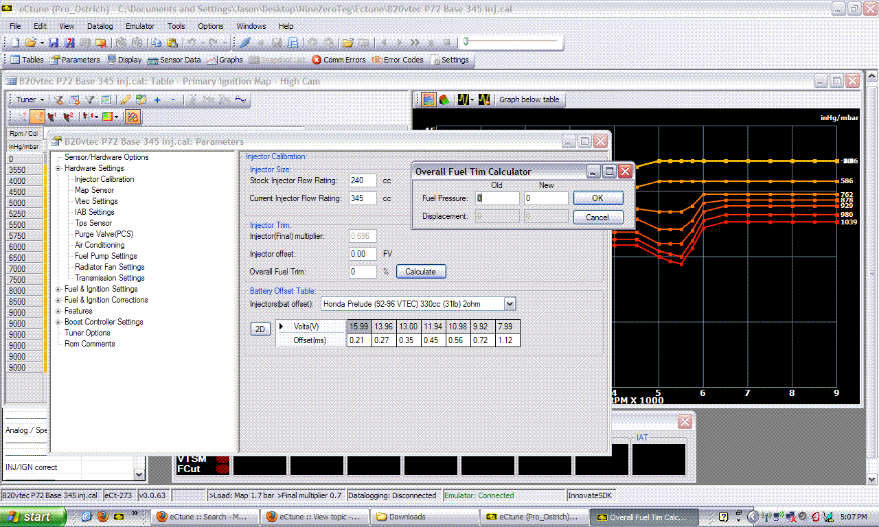Open the Open-file arrow dropdown in main toolbar
The height and width of the screenshot is (527, 879).
pyautogui.click(x=41, y=43)
